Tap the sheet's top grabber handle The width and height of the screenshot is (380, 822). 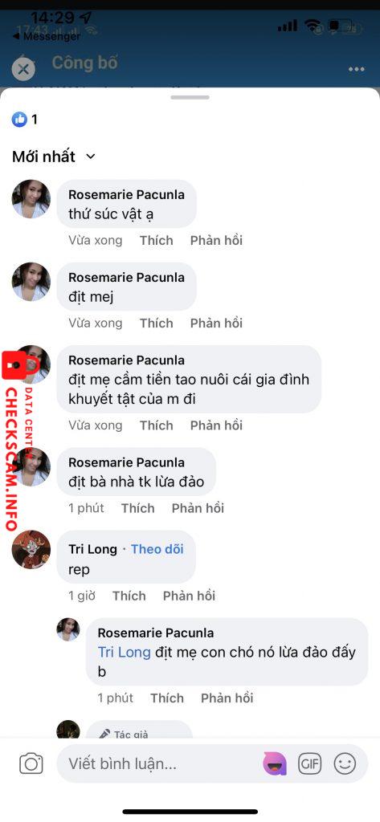pyautogui.click(x=190, y=97)
